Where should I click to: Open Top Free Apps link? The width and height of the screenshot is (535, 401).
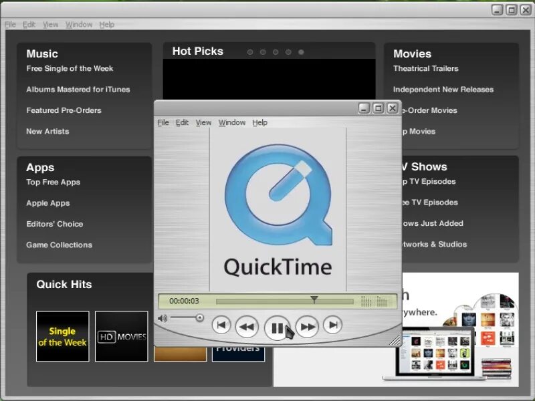(x=53, y=182)
